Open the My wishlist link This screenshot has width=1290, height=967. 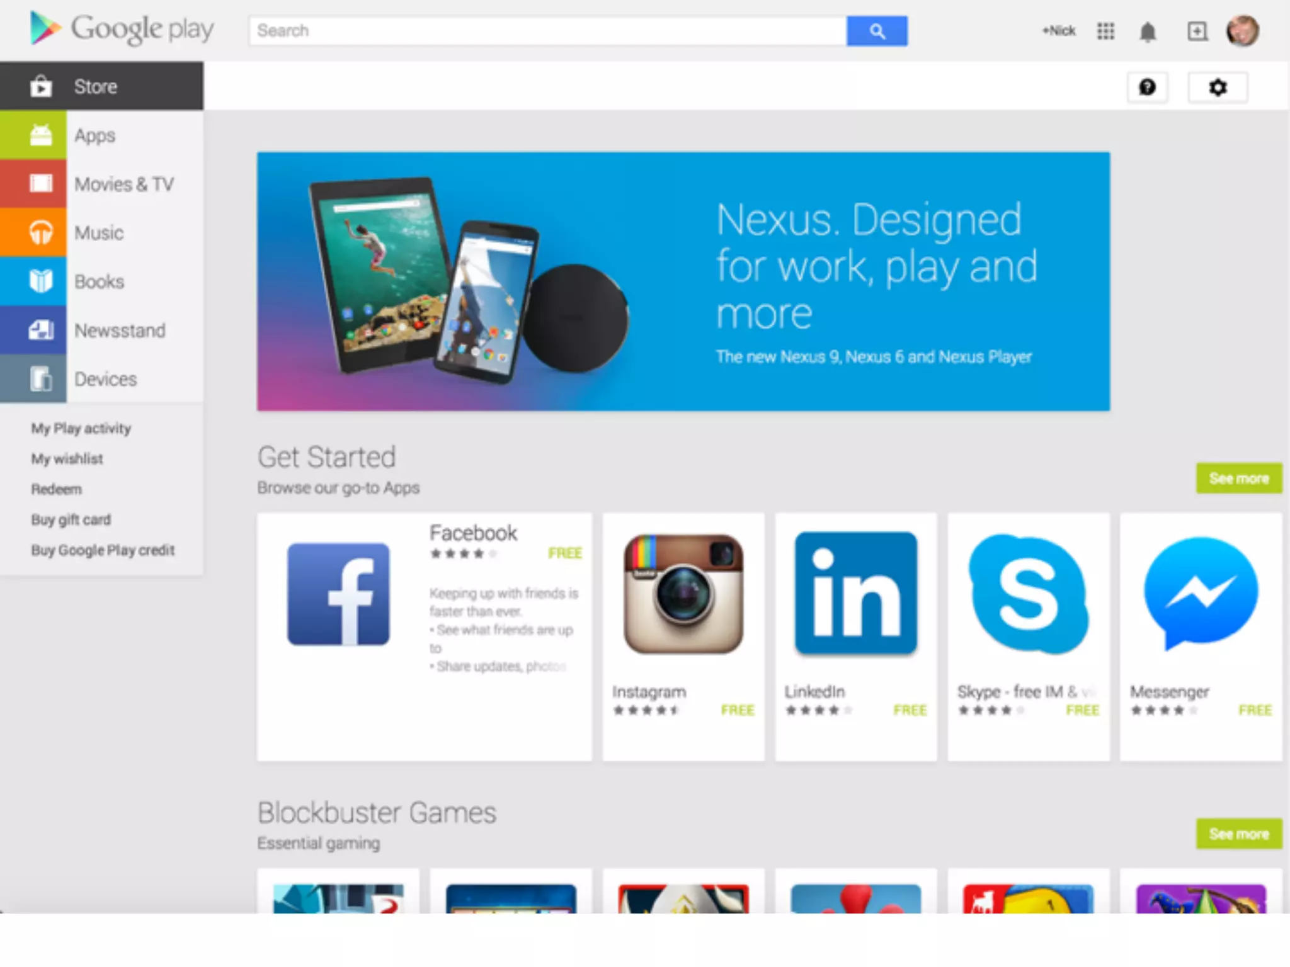[x=67, y=459]
